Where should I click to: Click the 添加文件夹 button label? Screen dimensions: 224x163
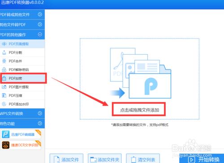point(108,160)
